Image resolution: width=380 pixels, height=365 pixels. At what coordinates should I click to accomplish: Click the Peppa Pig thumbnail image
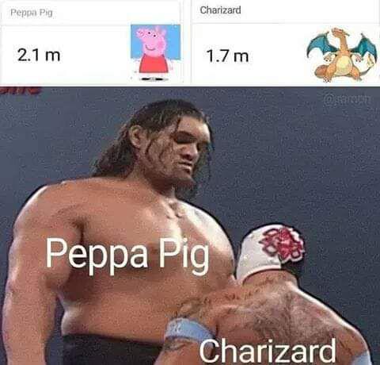click(x=156, y=52)
